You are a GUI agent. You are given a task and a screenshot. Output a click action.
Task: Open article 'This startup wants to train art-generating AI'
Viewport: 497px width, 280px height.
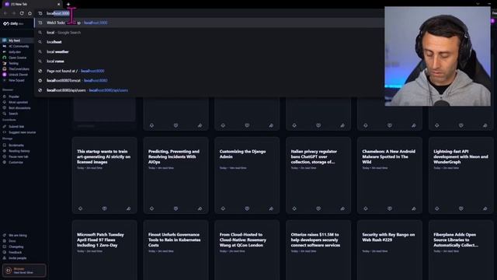tap(103, 156)
